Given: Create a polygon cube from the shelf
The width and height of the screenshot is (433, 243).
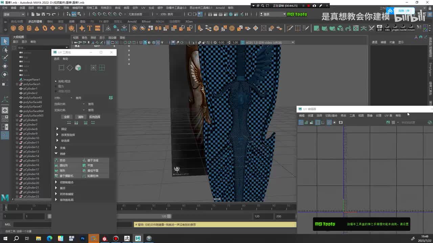Looking at the screenshot, I should tap(21, 28).
